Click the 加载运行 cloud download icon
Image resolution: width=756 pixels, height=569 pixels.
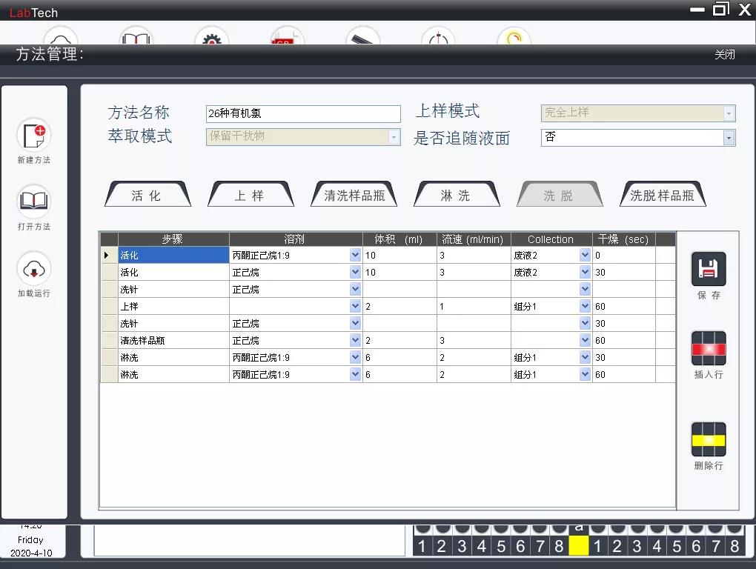pyautogui.click(x=33, y=268)
